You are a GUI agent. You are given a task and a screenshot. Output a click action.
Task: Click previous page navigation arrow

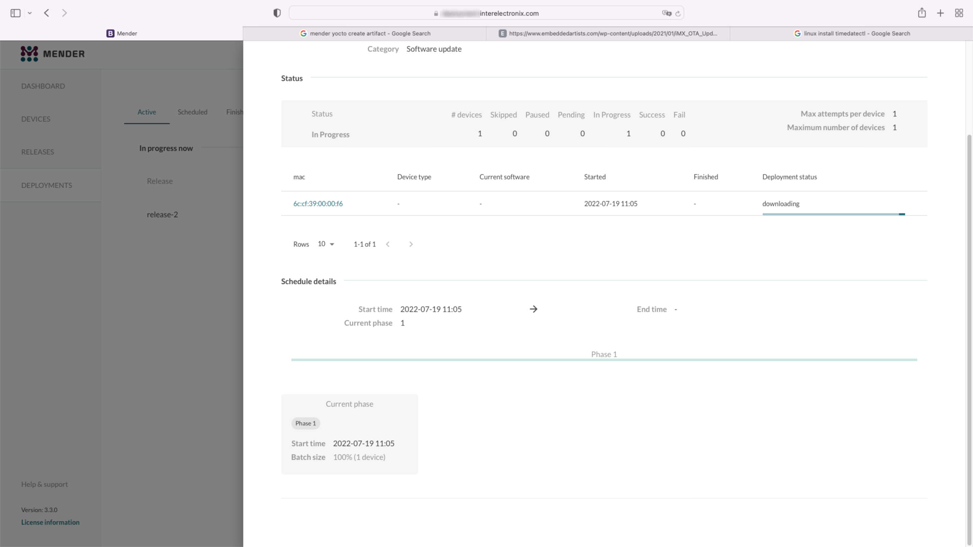click(388, 244)
